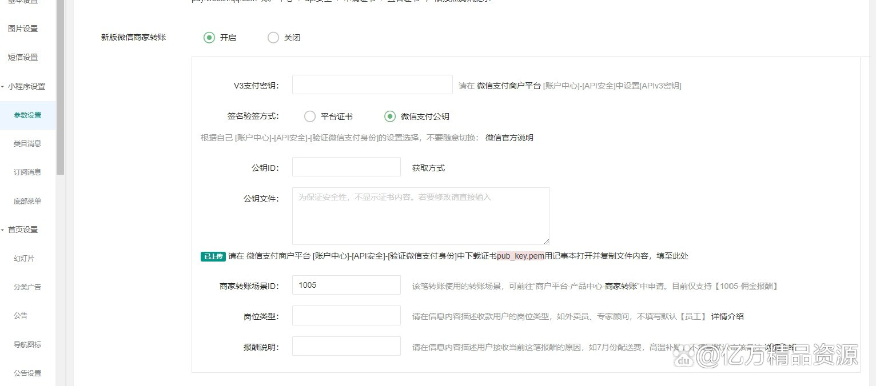Click the 公钥ID input field
This screenshot has width=876, height=386.
347,167
